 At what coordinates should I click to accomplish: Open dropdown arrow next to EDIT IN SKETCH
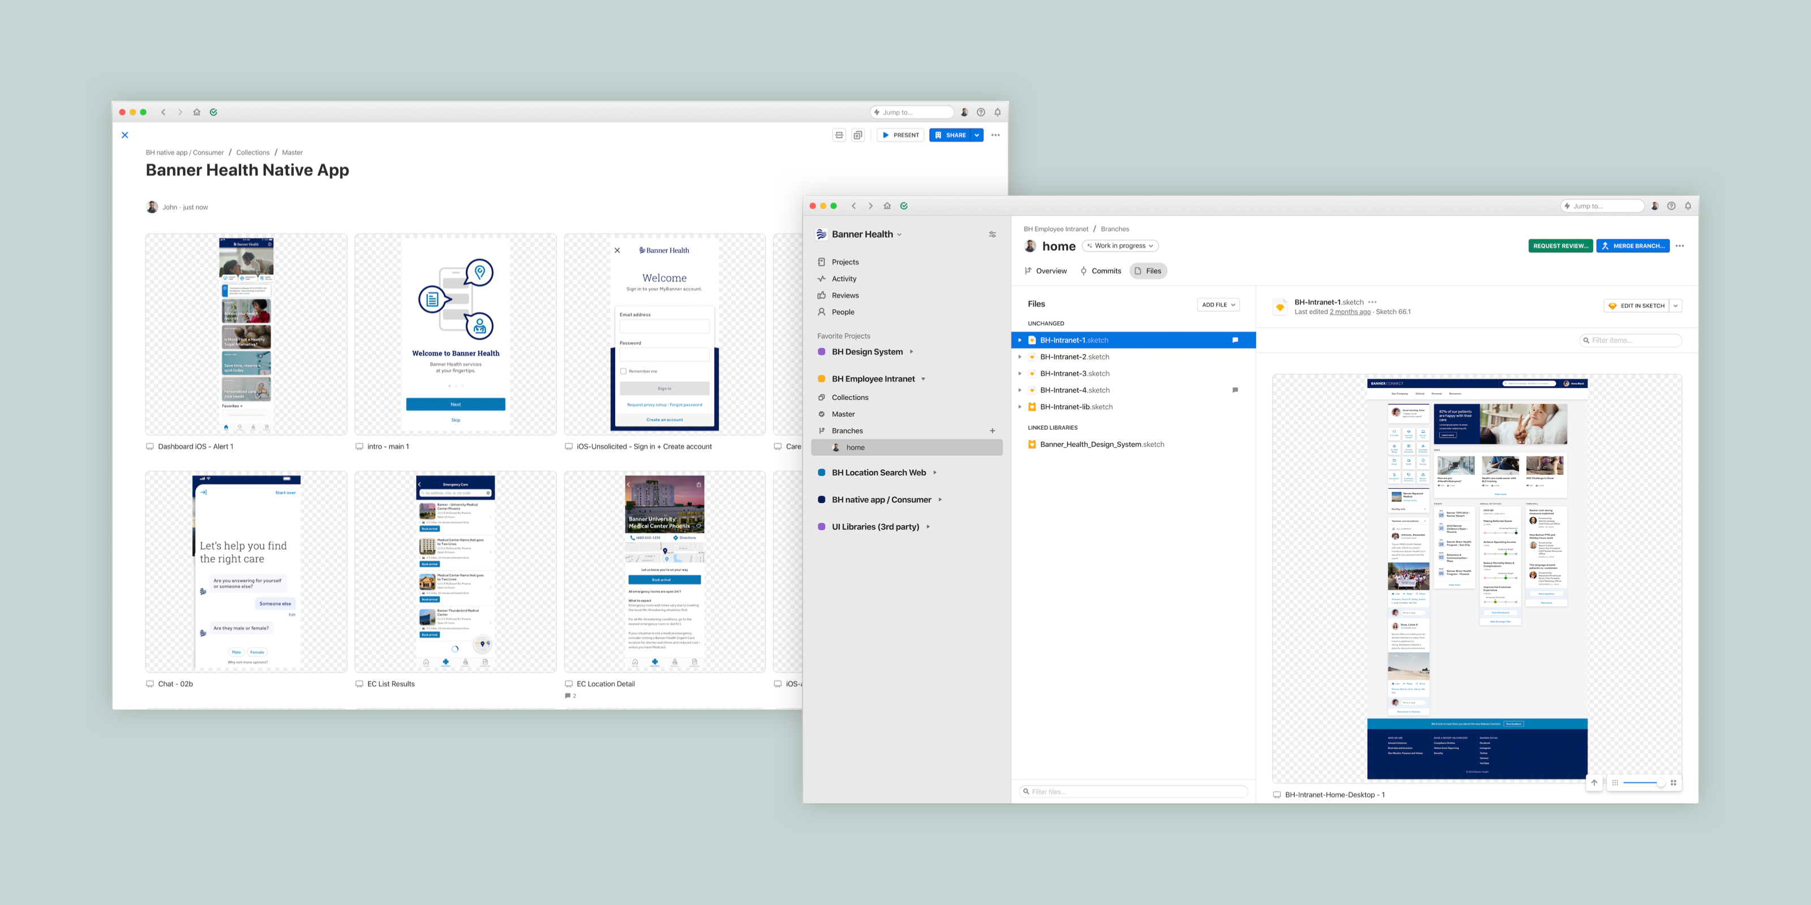tap(1676, 305)
